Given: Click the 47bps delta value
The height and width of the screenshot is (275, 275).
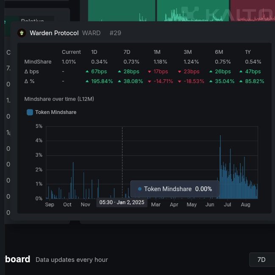Looking at the screenshot, I should pyautogui.click(x=253, y=72).
